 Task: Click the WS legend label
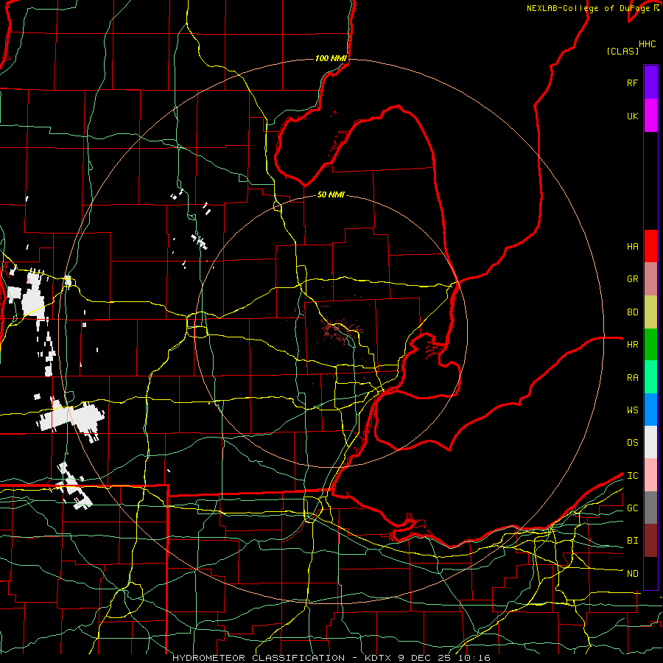[632, 410]
